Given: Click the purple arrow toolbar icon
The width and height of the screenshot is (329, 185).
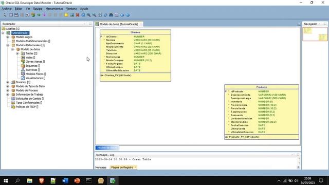Looking at the screenshot, I should point(44,15).
